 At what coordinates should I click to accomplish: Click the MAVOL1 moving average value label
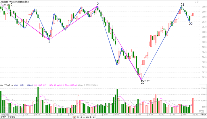click(x=62, y=85)
